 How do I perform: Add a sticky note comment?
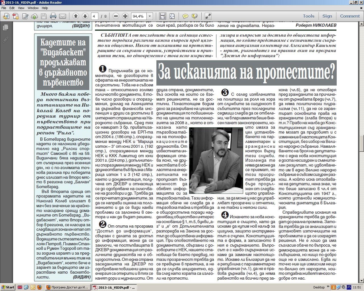click(185, 16)
